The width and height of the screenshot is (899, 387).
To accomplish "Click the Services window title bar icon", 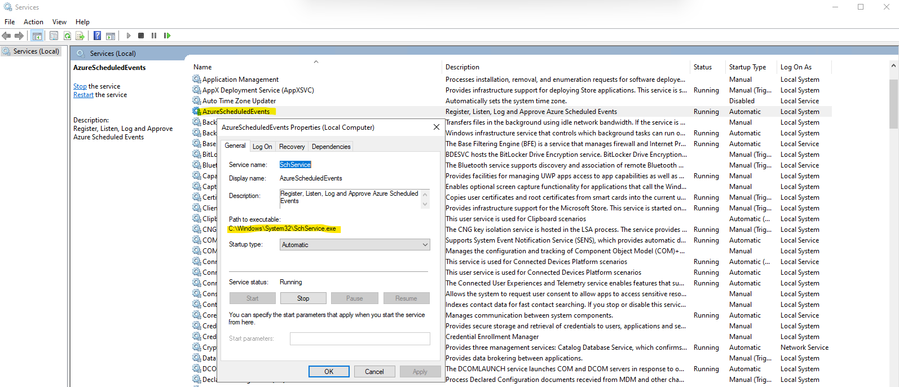I will tap(8, 7).
